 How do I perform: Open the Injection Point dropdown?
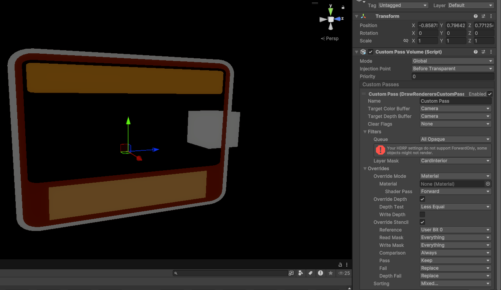pos(453,68)
